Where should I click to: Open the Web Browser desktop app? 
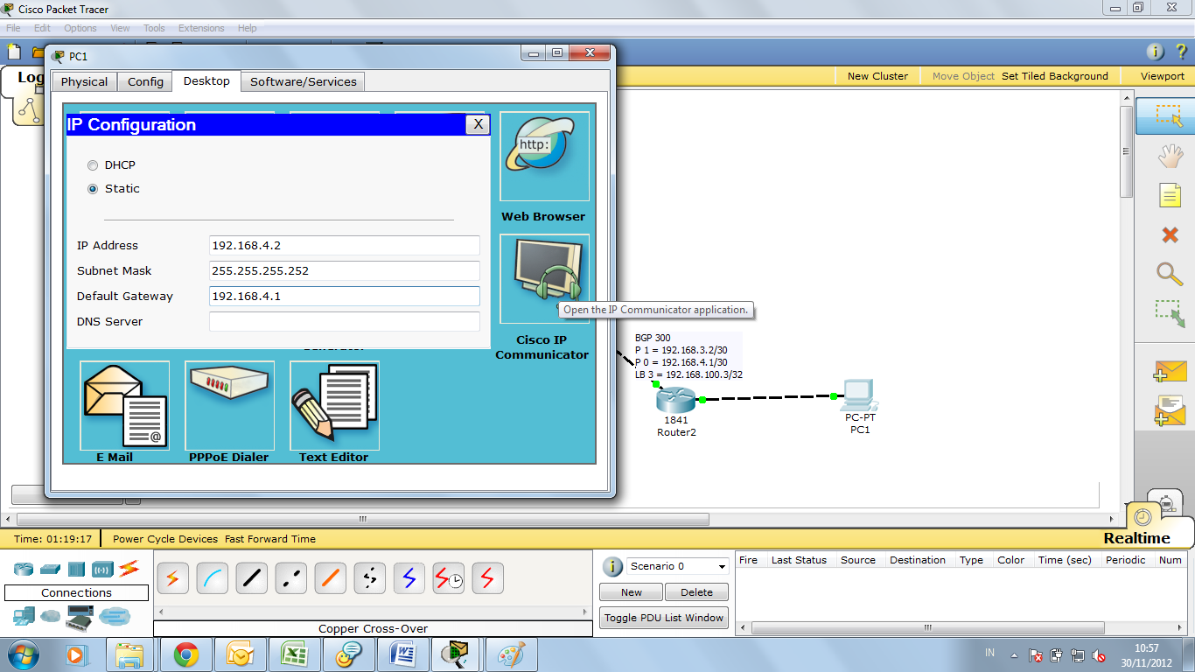(544, 157)
